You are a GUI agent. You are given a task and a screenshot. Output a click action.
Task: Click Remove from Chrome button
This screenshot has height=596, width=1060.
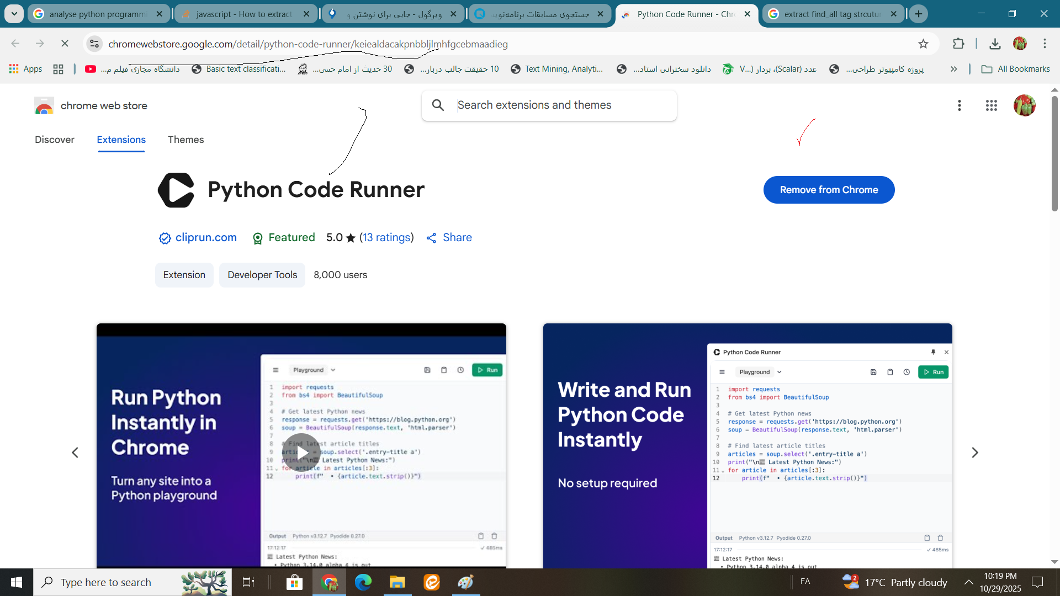(x=829, y=190)
